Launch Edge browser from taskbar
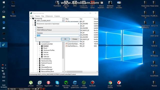The height and width of the screenshot is (90, 160). [x=4, y=22]
